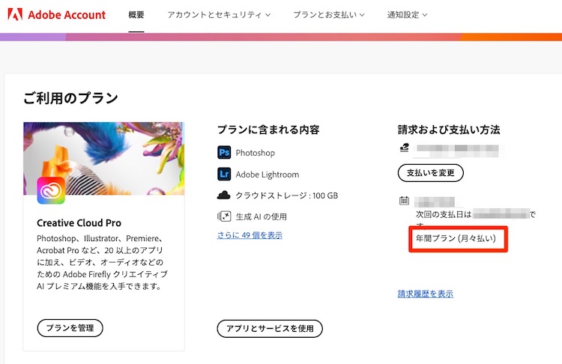The width and height of the screenshot is (562, 364).
Task: Open the 概要 tab
Action: point(136,15)
